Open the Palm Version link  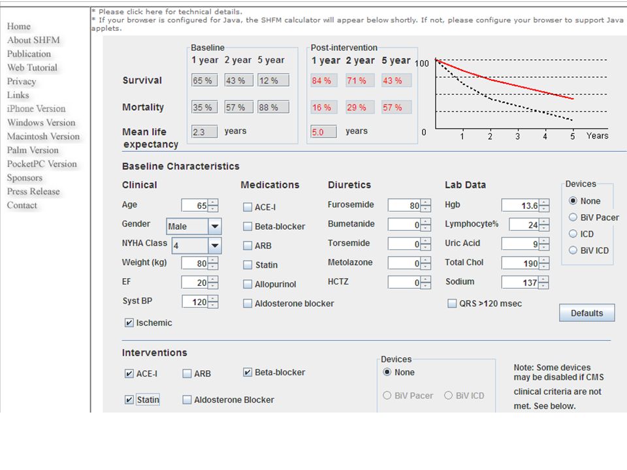coord(33,150)
